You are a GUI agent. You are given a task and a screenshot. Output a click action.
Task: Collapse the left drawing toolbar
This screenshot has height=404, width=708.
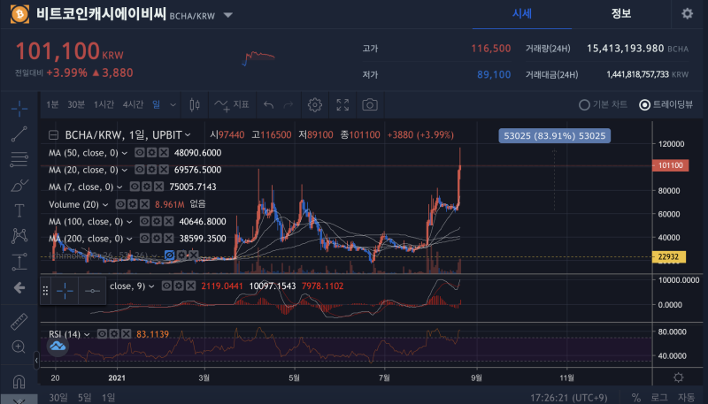[36, 360]
